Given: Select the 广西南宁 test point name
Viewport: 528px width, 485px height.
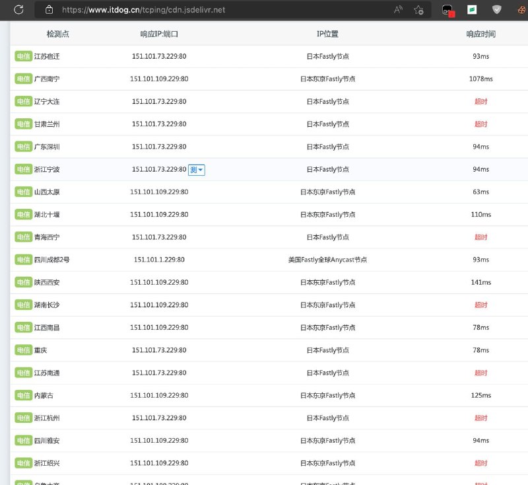Looking at the screenshot, I should point(47,79).
